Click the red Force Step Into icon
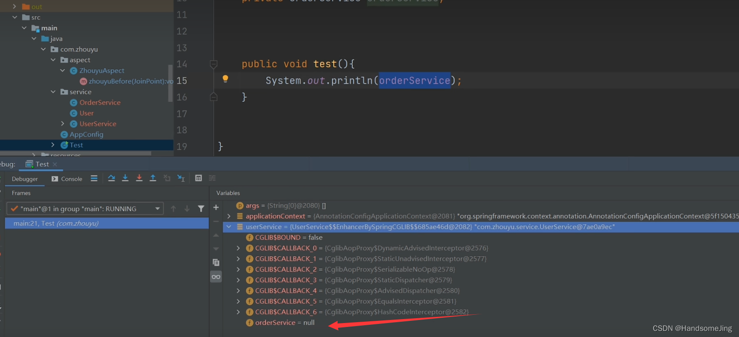The width and height of the screenshot is (739, 337). pos(139,178)
